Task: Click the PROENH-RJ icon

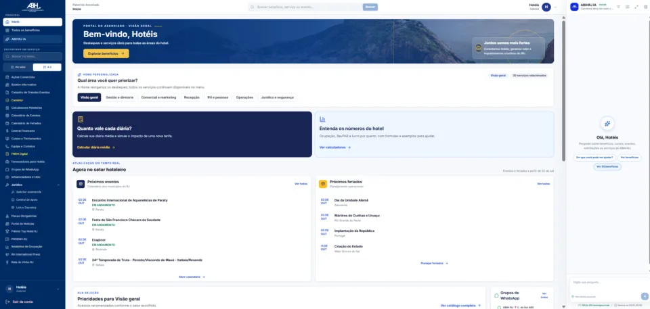Action: pos(7,239)
